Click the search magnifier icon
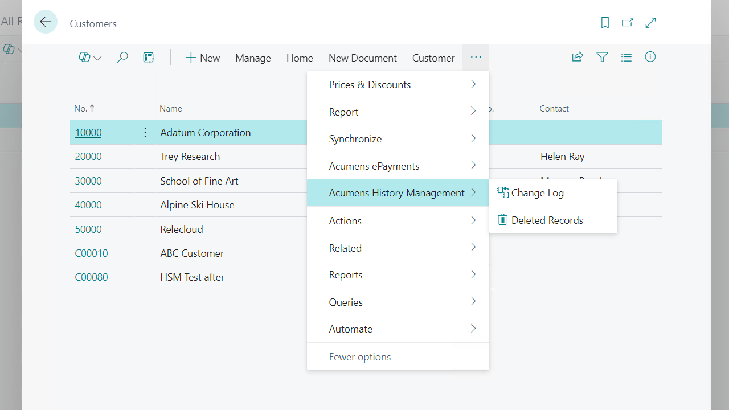This screenshot has width=729, height=410. (x=122, y=58)
